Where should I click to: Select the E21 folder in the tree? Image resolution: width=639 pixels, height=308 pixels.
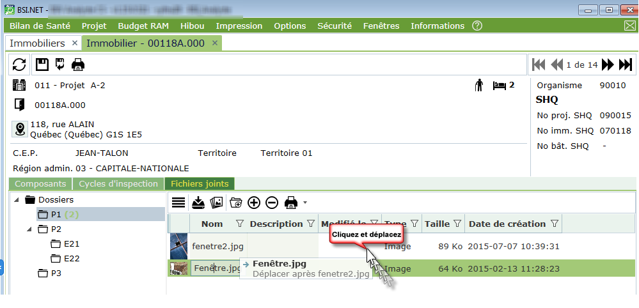click(71, 243)
